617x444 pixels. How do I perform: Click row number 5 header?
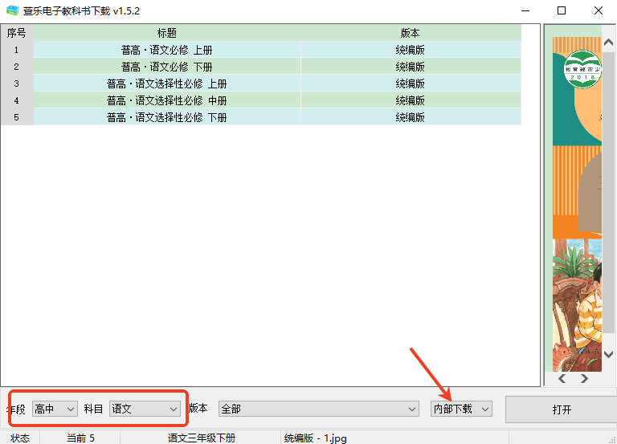tap(17, 117)
